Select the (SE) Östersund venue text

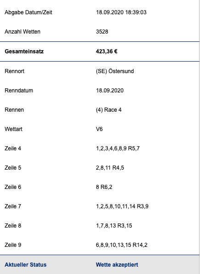(x=115, y=71)
